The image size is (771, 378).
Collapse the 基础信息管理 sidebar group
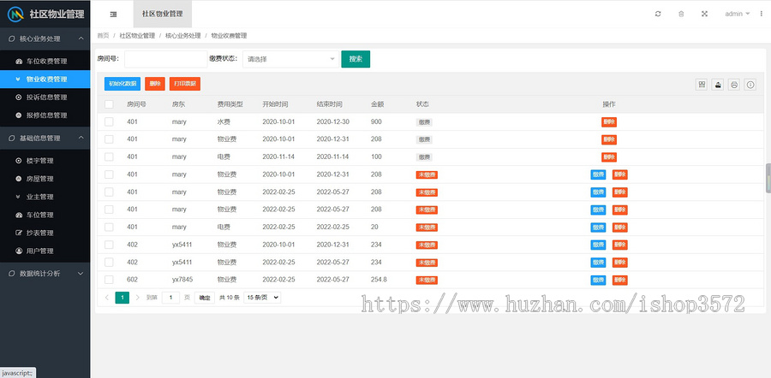coord(45,139)
